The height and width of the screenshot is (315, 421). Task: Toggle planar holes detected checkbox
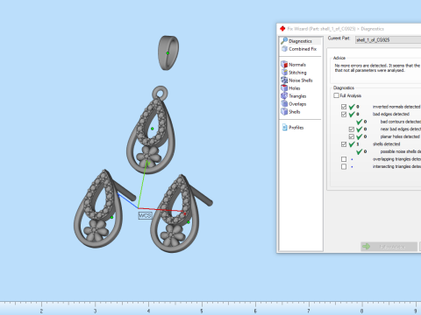tap(352, 136)
